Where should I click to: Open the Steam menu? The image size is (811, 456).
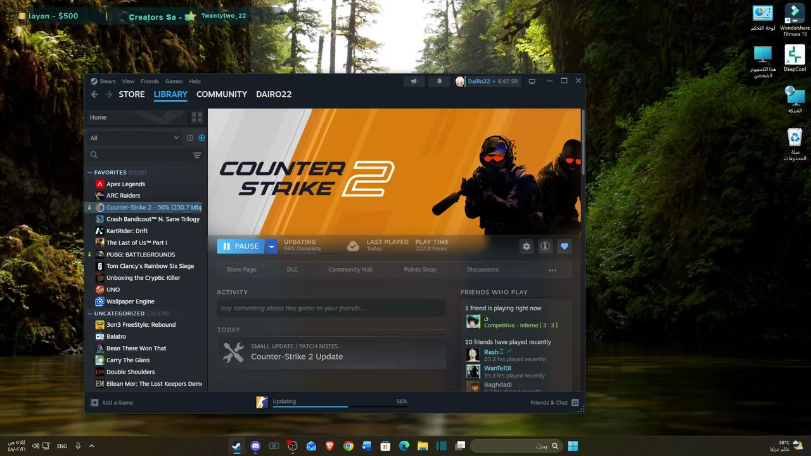pos(103,81)
